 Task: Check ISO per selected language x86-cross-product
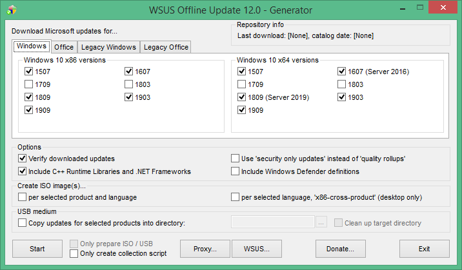(x=235, y=197)
